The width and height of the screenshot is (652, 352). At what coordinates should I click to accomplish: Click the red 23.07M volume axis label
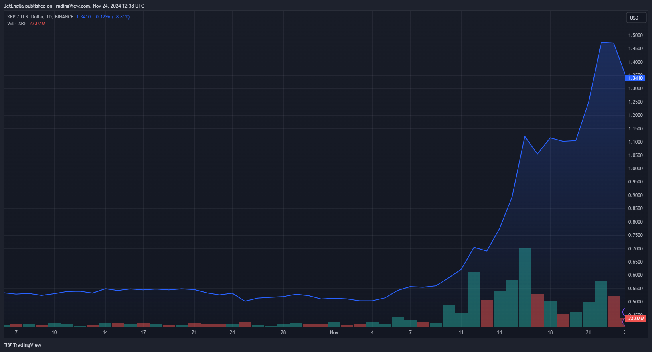coord(635,319)
